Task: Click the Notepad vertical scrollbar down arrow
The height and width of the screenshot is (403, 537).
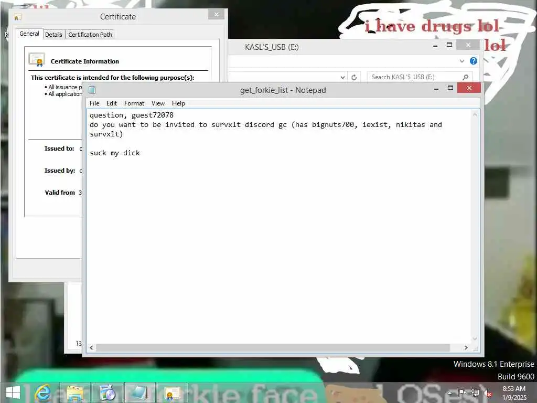Action: pos(475,338)
